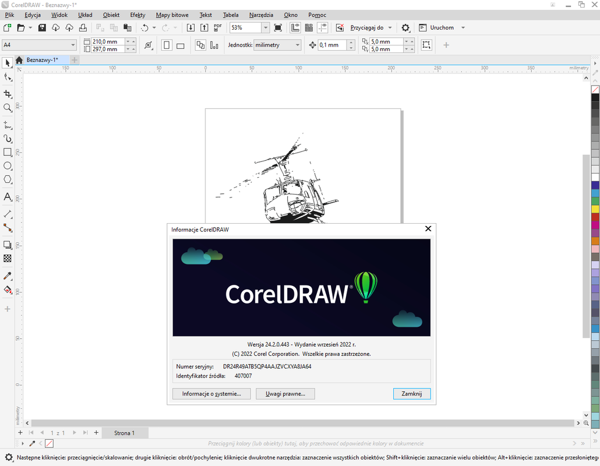
Task: Set Landscape page orientation
Action: tap(180, 45)
